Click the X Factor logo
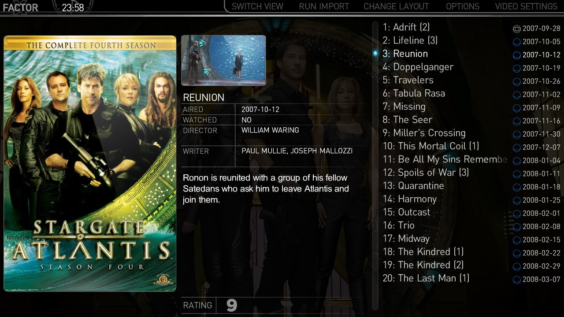The width and height of the screenshot is (564, 317). (x=20, y=7)
